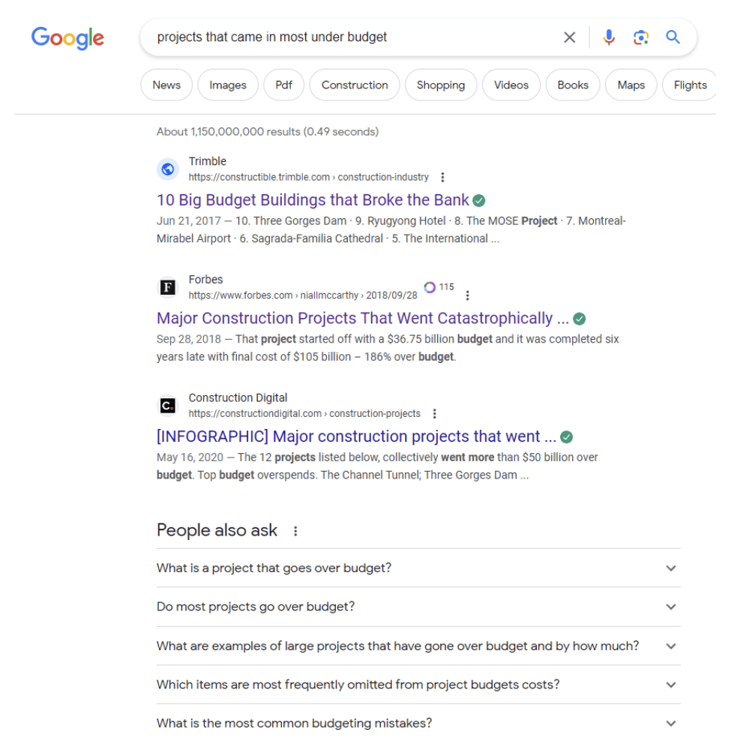
Task: Open three-dot menu beside Forbes result
Action: pos(468,295)
